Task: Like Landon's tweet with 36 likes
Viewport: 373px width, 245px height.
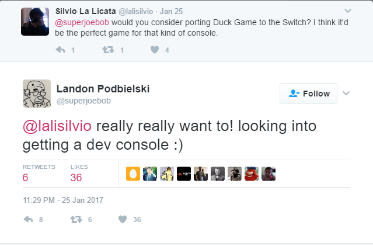Action: coord(123,219)
